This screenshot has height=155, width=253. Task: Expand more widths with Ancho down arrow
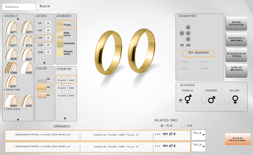44,63
